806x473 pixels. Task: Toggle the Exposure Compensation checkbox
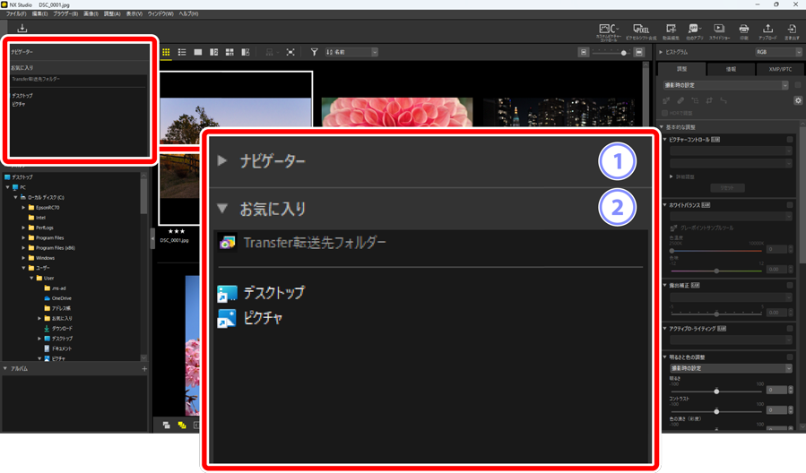click(790, 284)
